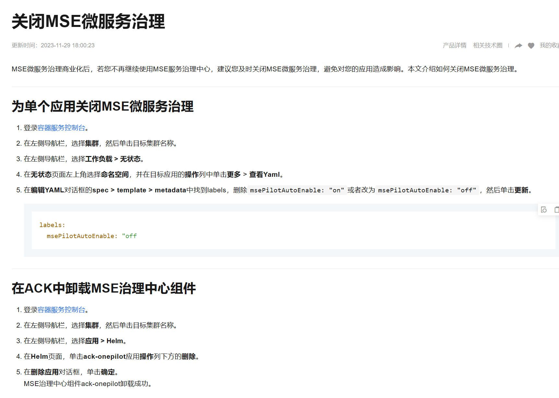Click bold text 确定 in last step
Viewport: 559px width, 398px height.
click(108, 372)
